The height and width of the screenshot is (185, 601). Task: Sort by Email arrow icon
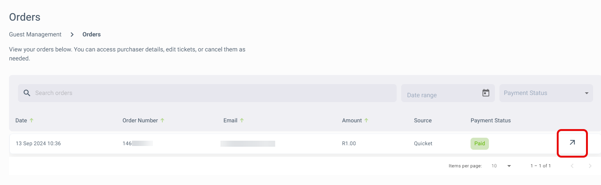(x=242, y=120)
